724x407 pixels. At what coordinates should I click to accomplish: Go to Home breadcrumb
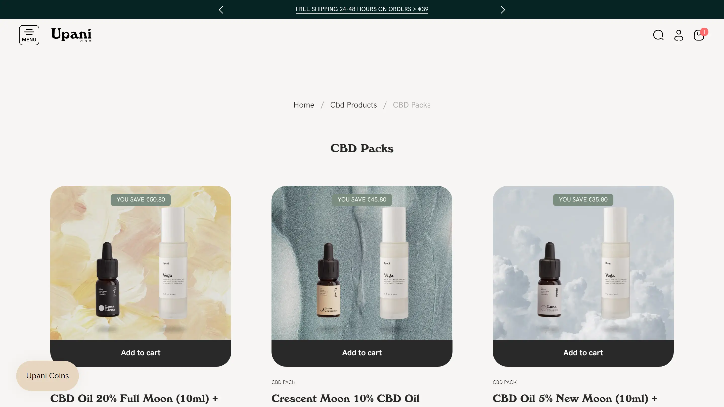[303, 105]
